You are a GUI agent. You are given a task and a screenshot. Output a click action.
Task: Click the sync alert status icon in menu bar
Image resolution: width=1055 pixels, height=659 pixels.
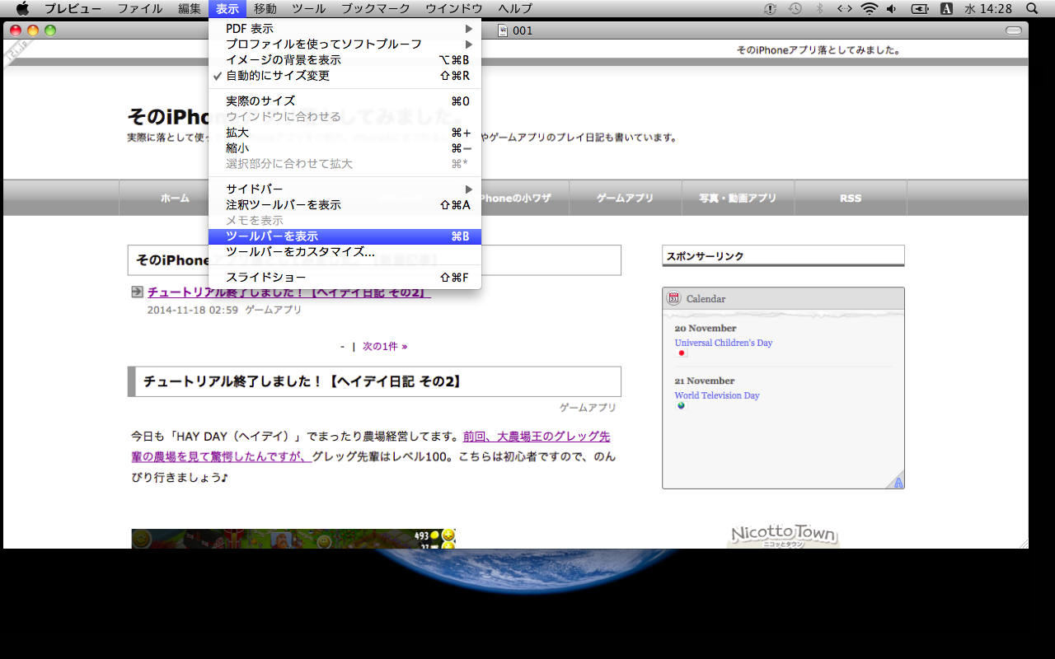(x=770, y=8)
